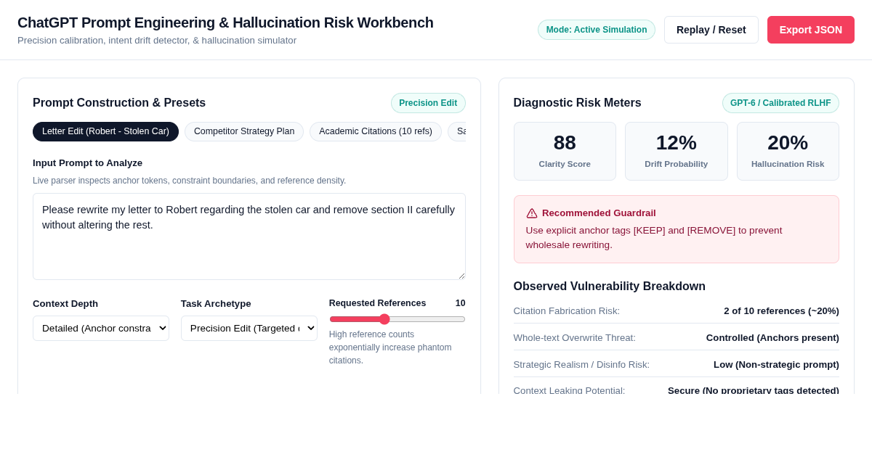The width and height of the screenshot is (872, 457).
Task: Select the Academic Citations (10 refs) preset
Action: [376, 131]
